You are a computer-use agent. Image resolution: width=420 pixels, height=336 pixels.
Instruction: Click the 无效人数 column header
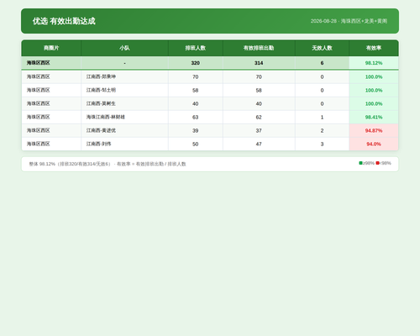tap(322, 48)
